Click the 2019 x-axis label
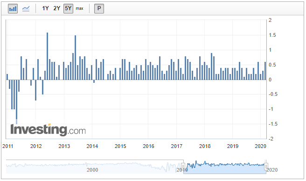 233,146
